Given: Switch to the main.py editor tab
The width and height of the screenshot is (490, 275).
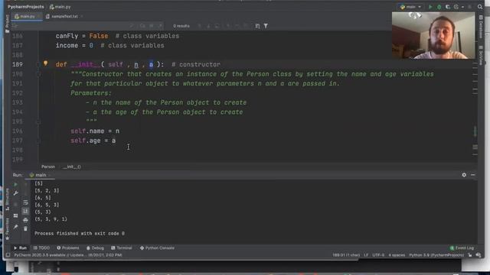Looking at the screenshot, I should [x=27, y=16].
